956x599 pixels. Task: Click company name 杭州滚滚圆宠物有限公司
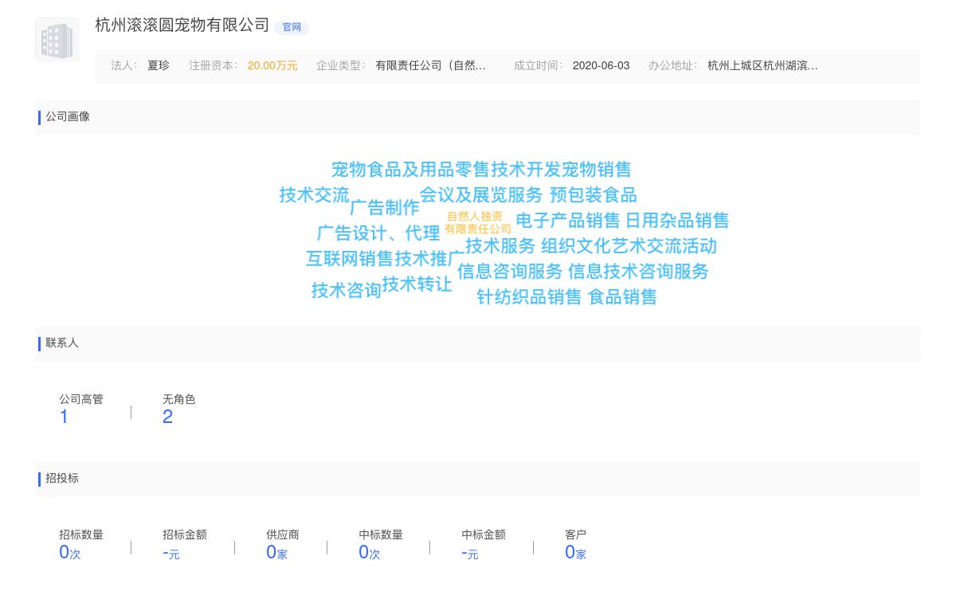pos(182,25)
